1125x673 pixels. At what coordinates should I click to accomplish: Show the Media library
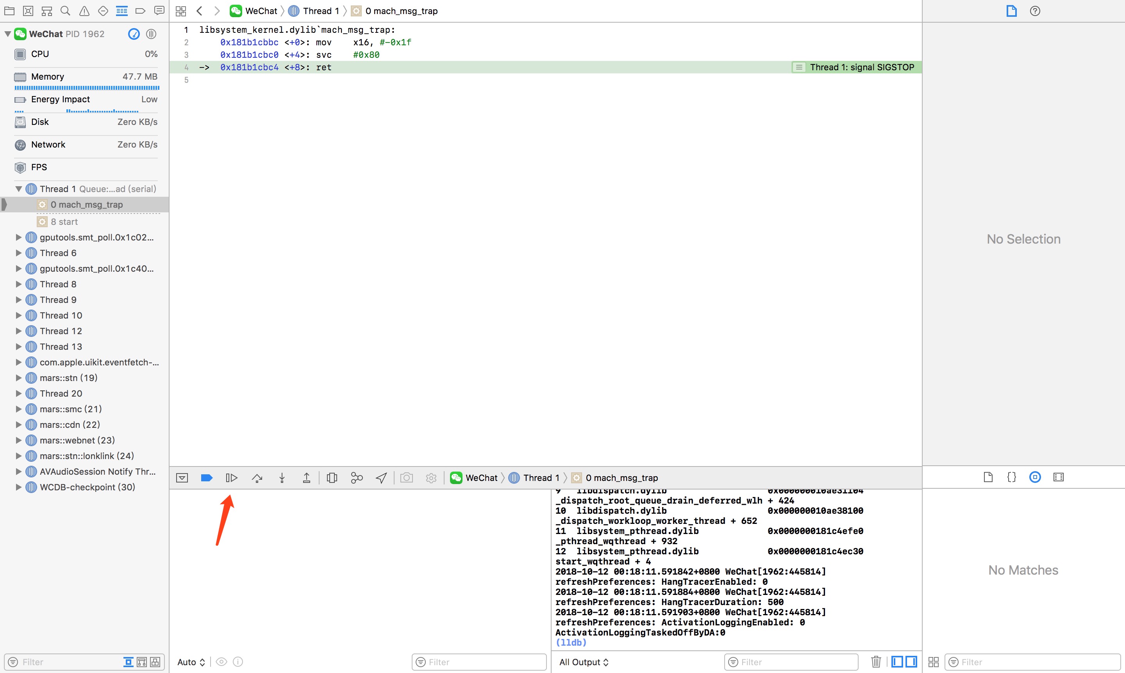(x=1059, y=477)
